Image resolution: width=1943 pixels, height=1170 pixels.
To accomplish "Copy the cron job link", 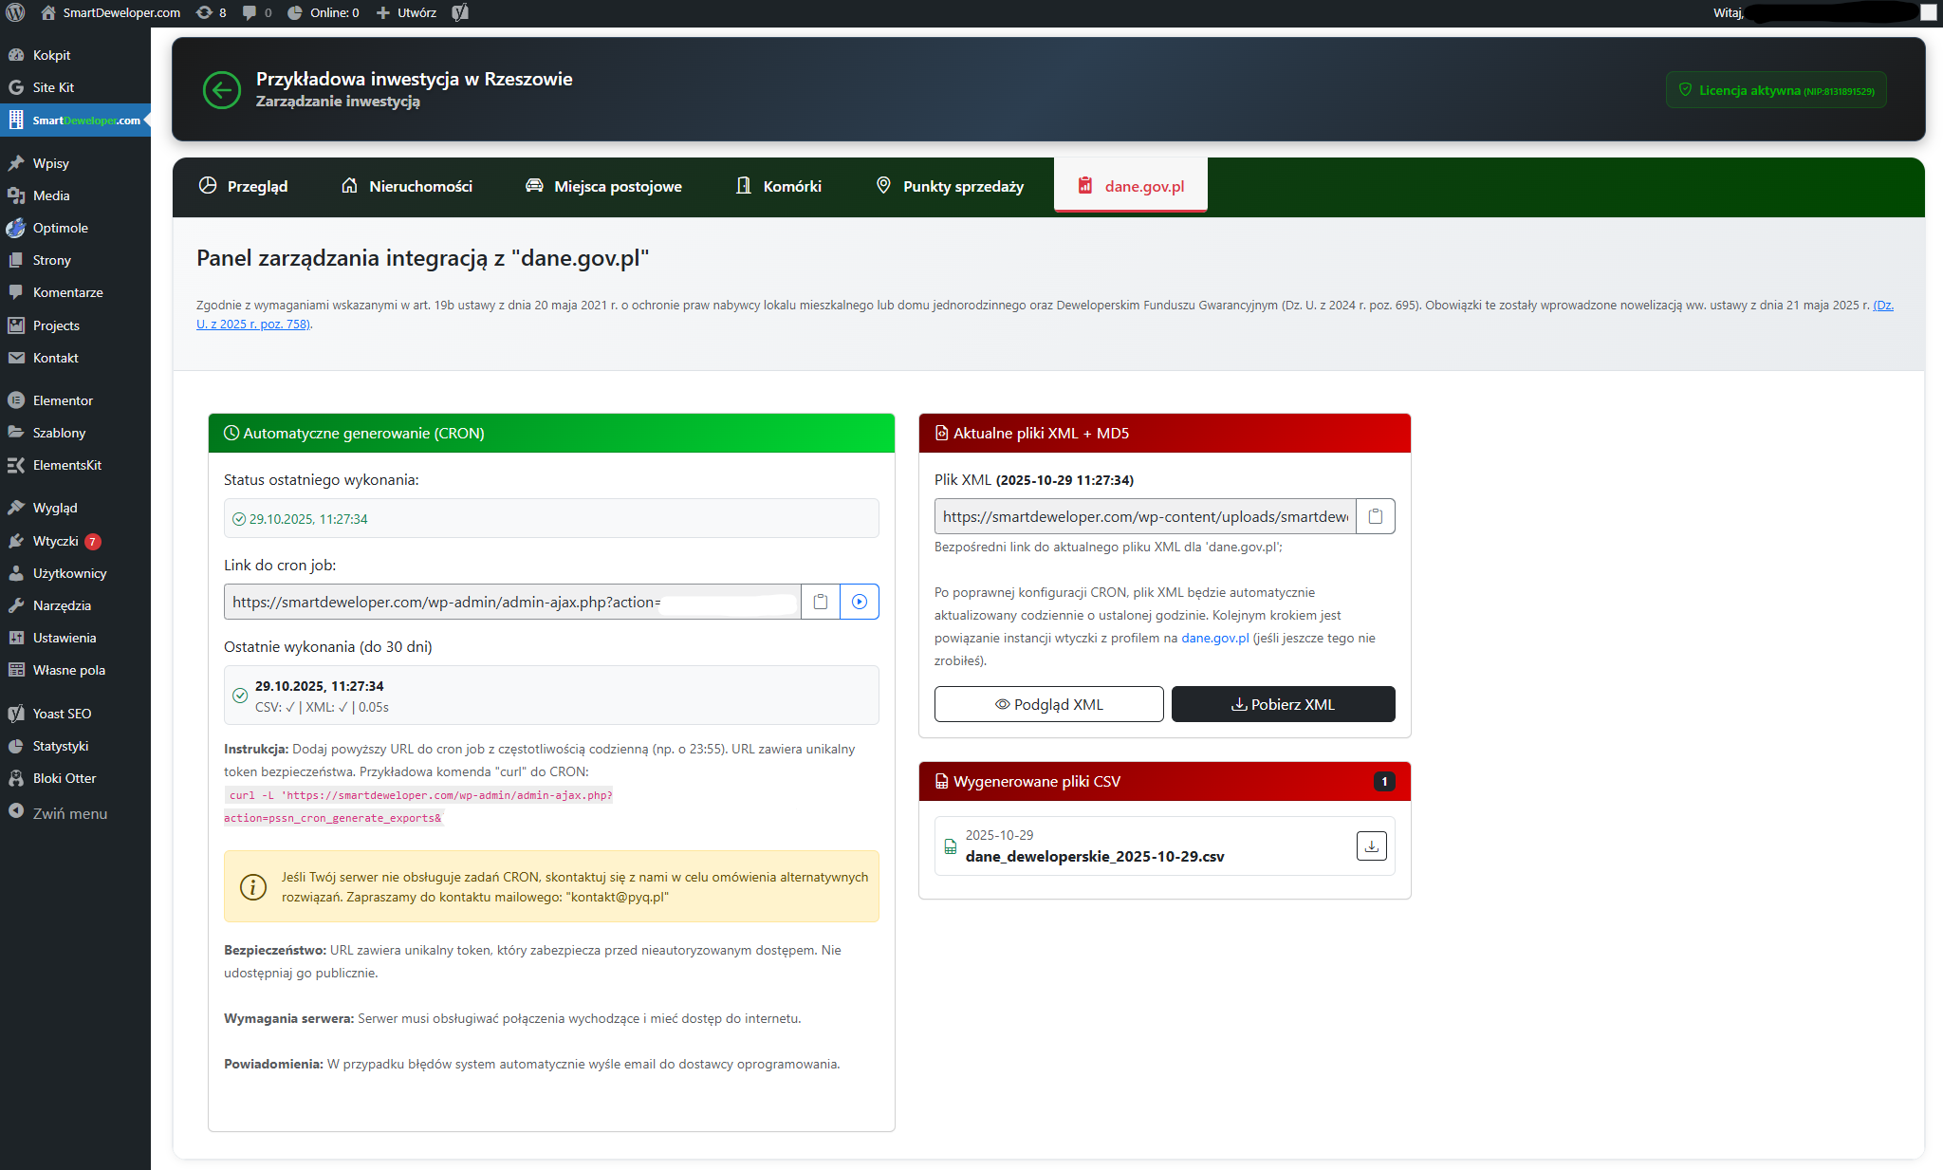I will click(821, 601).
